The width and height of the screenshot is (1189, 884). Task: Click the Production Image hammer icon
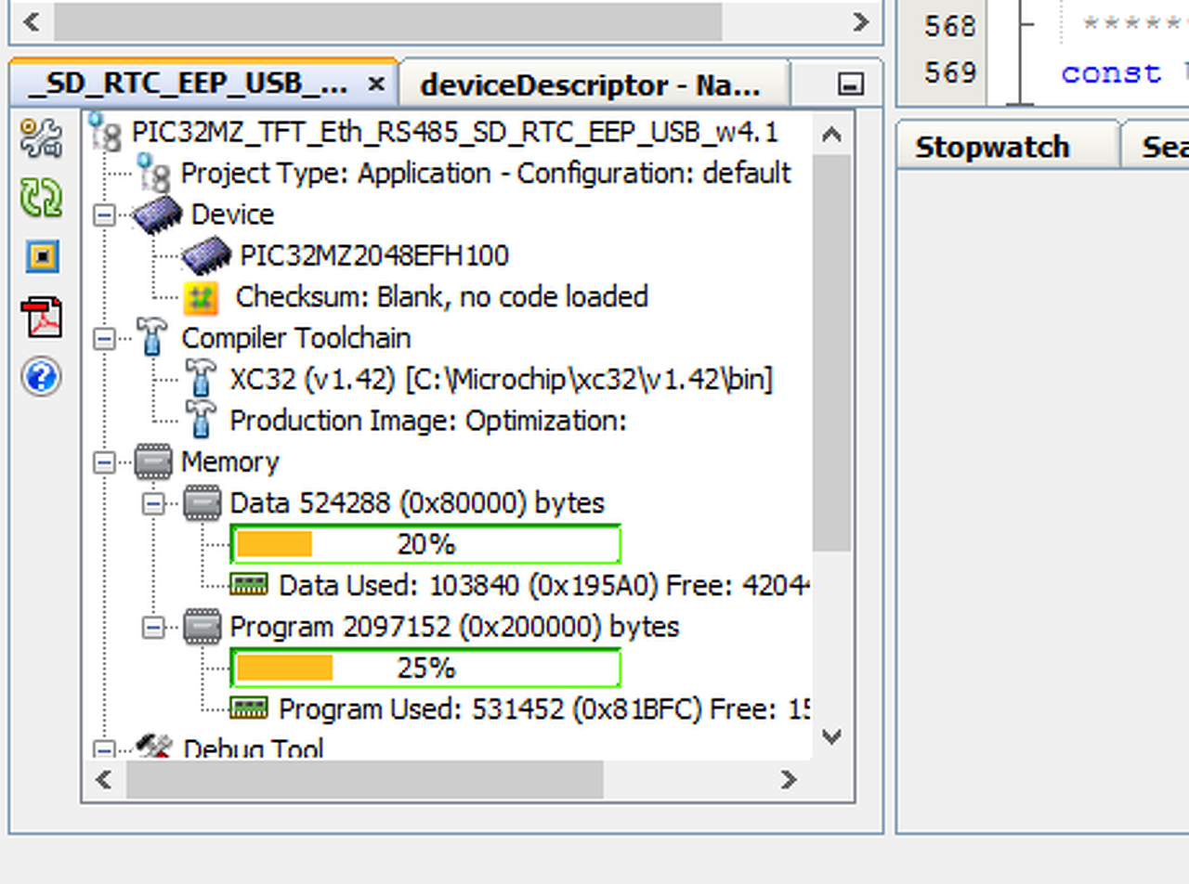point(200,420)
